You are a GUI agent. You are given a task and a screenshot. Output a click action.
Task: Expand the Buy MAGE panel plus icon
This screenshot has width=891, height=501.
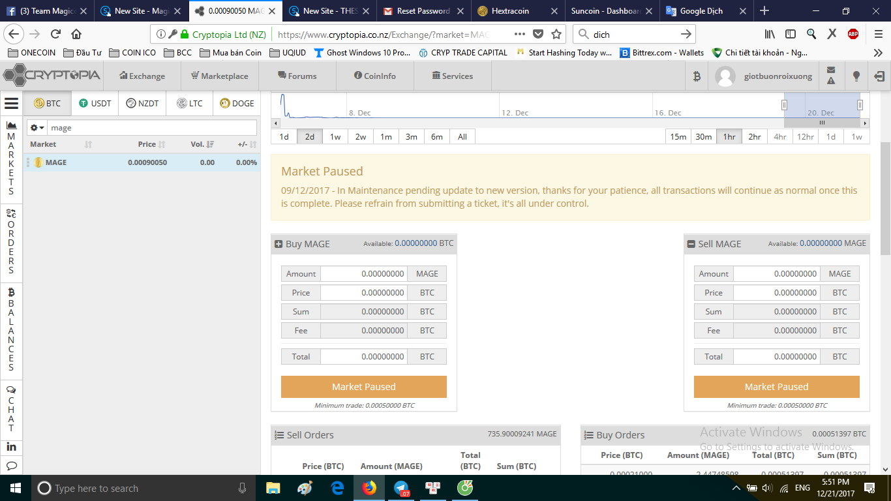tap(279, 244)
